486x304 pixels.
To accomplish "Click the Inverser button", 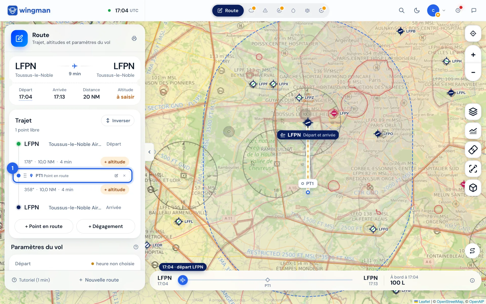I will pos(118,121).
